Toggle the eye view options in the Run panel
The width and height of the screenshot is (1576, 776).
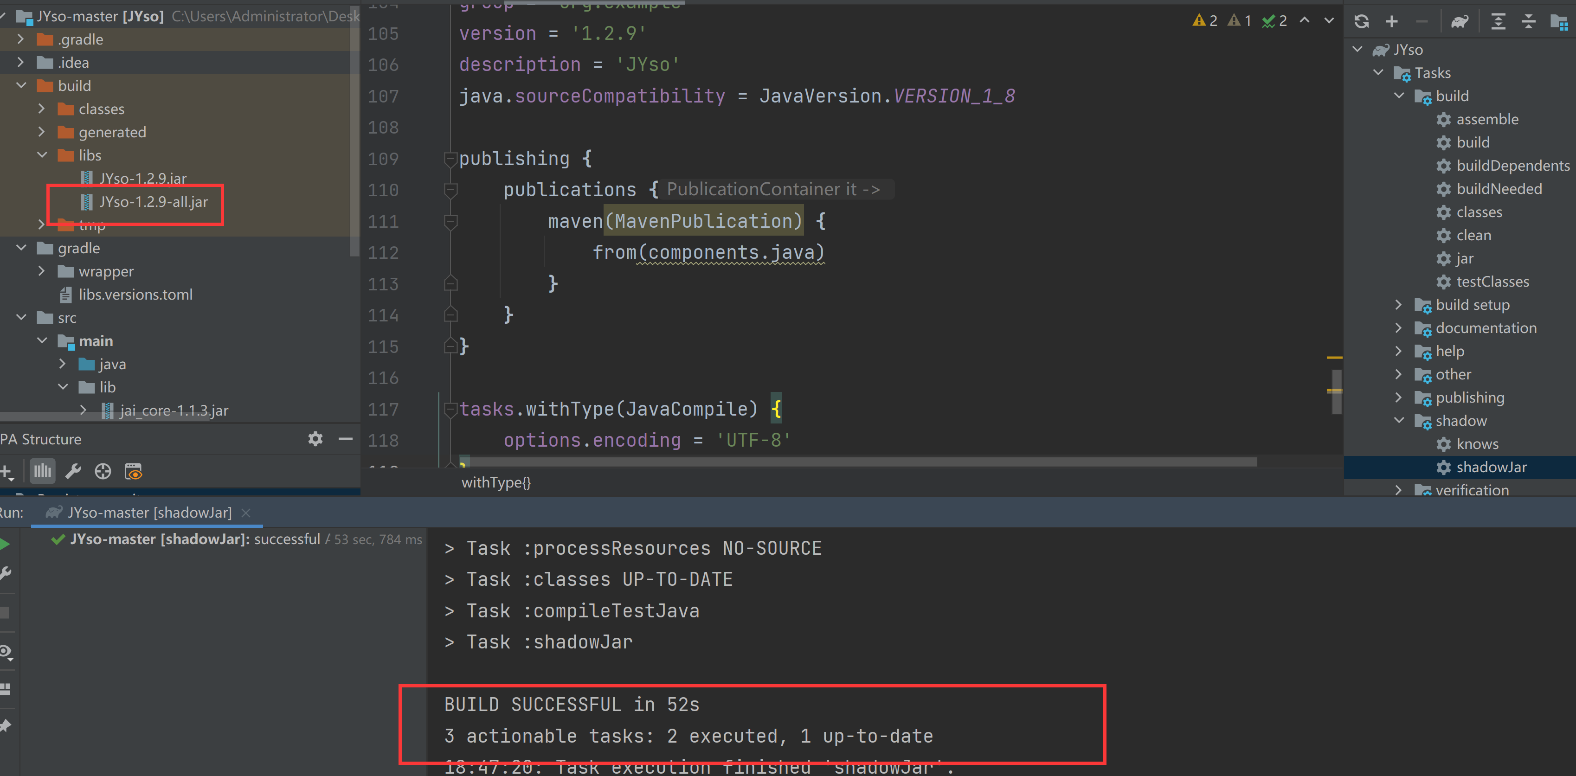coord(6,652)
